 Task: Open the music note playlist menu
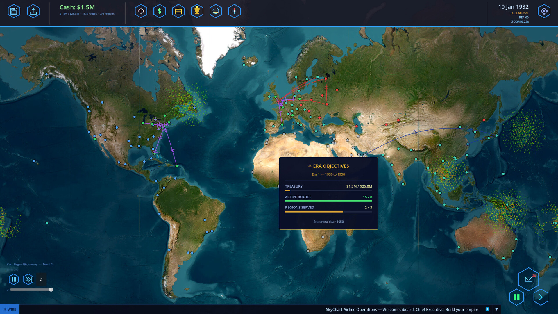[x=41, y=279]
